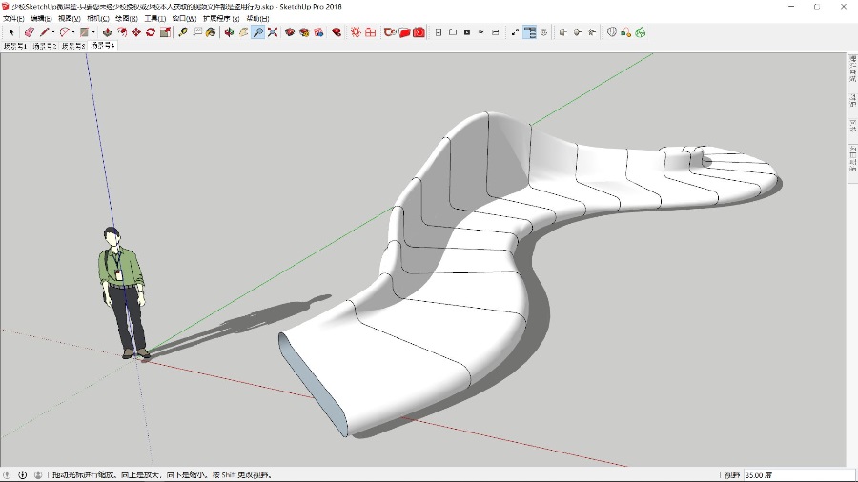This screenshot has height=482, width=858.
Task: Toggle the highlighted blue list panel icon
Action: [529, 32]
